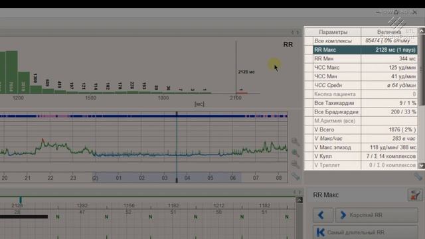Click the 344 мс value cell

coord(389,58)
